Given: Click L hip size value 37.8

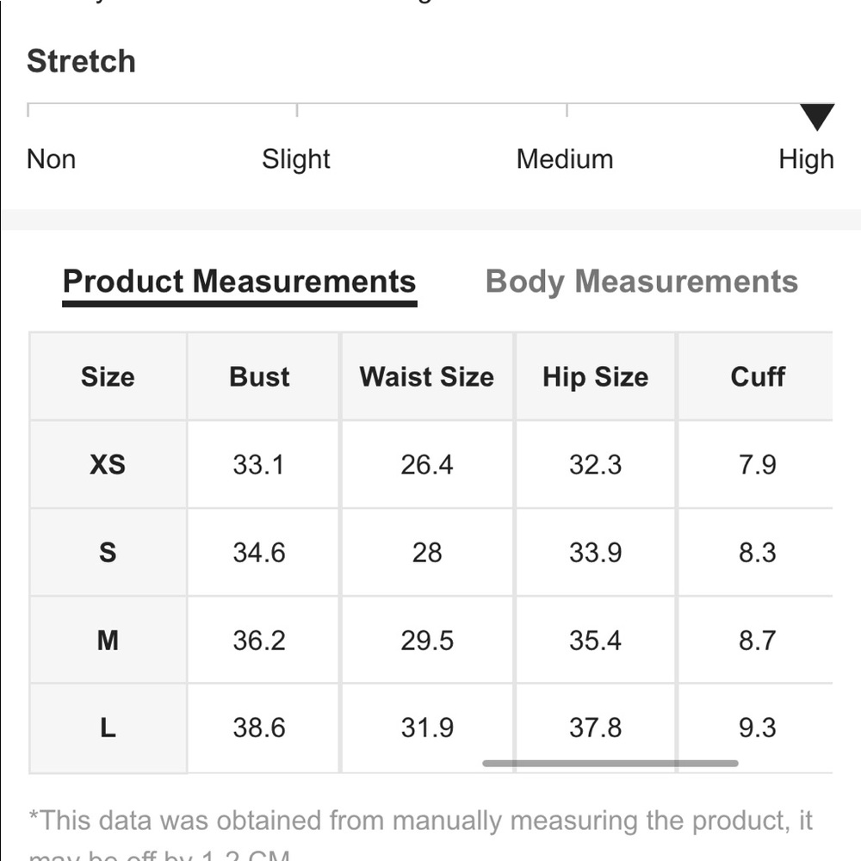Looking at the screenshot, I should (x=595, y=728).
